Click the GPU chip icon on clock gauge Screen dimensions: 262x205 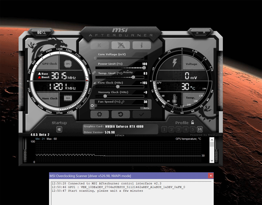coord(68,64)
